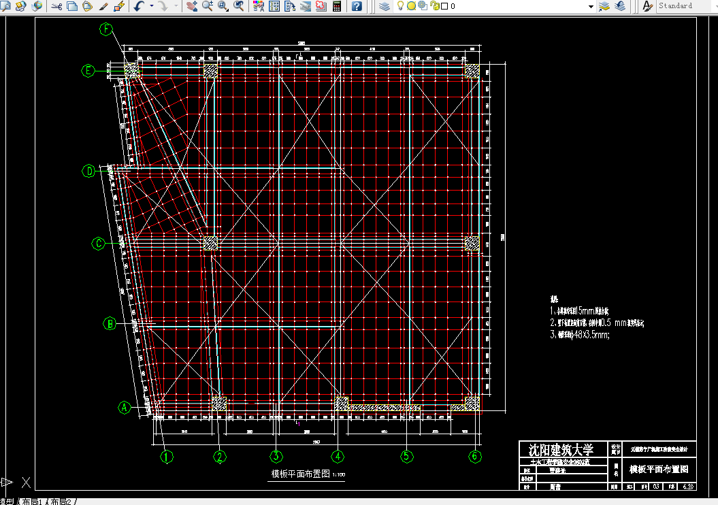This screenshot has height=505, width=718.
Task: Switch to the 布局2 layout tab
Action: click(x=61, y=502)
